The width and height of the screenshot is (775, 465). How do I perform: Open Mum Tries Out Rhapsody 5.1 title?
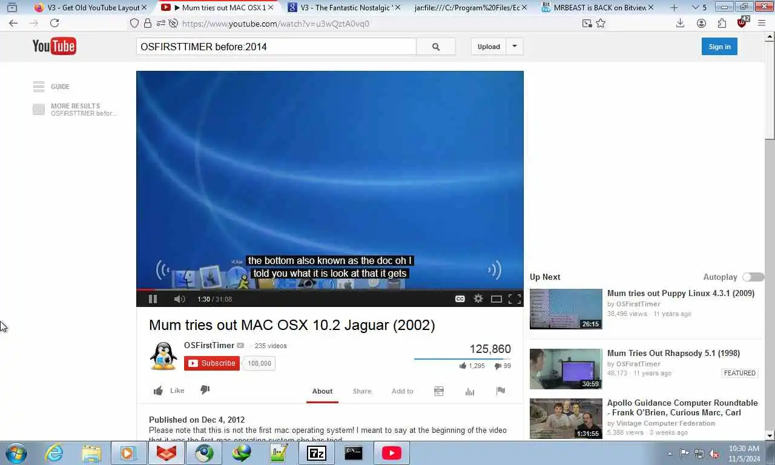pos(673,353)
